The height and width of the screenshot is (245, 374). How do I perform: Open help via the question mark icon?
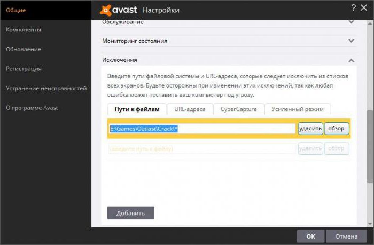pos(354,8)
